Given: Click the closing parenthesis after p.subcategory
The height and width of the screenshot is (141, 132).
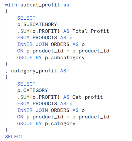Looking at the screenshot, I should 6,64.
